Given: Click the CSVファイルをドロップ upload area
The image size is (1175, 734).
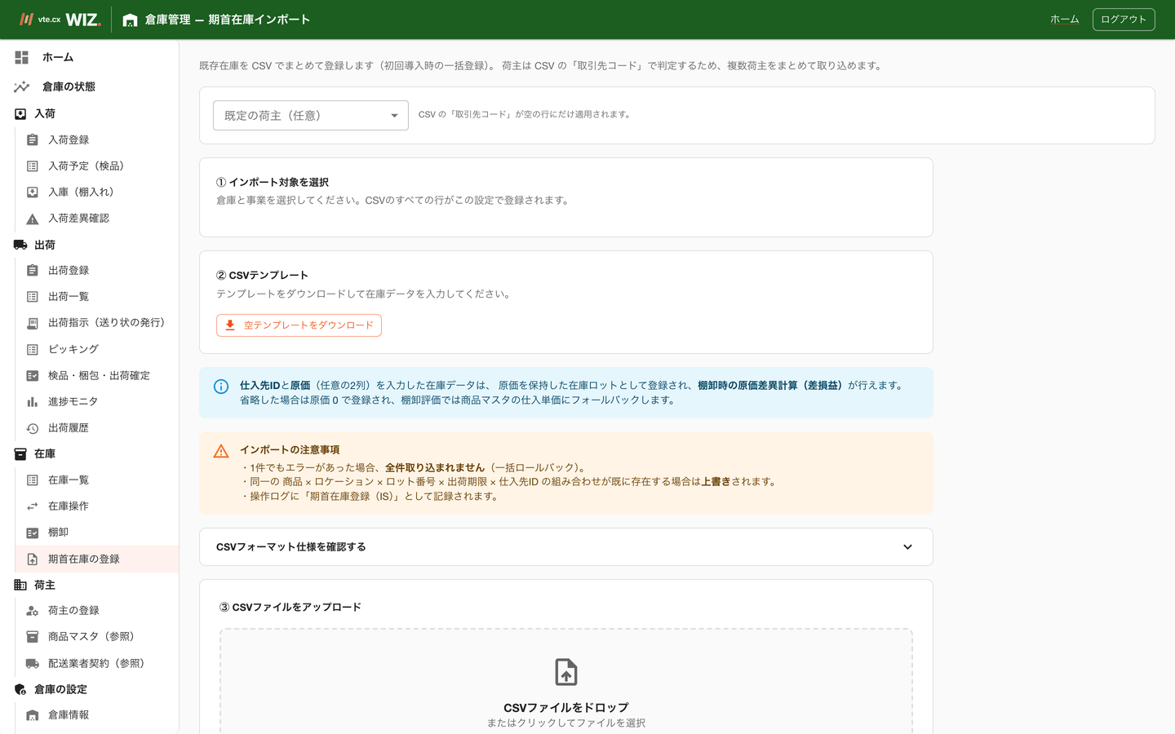Looking at the screenshot, I should pos(566,682).
